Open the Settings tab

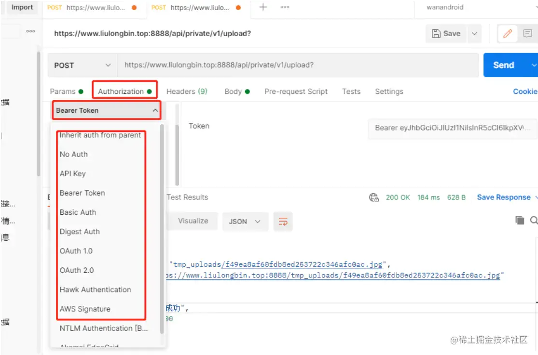point(389,92)
